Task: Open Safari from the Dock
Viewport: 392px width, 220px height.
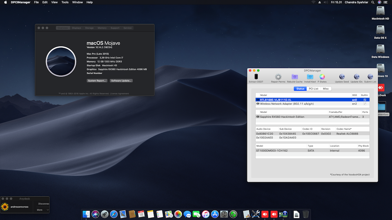Action: [114, 214]
